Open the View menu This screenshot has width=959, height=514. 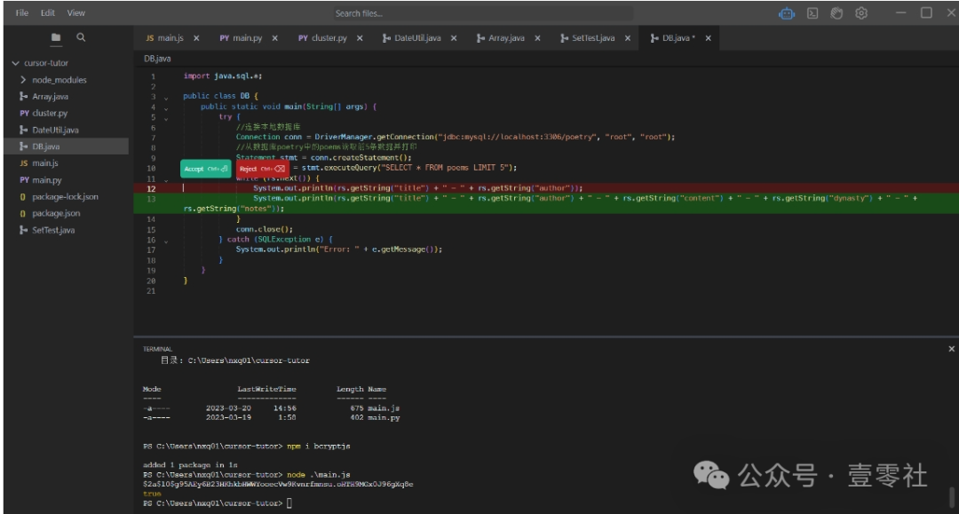coord(76,13)
